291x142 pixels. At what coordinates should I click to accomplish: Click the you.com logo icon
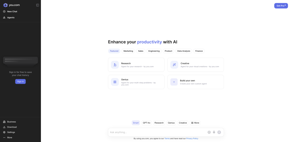pyautogui.click(x=5, y=5)
